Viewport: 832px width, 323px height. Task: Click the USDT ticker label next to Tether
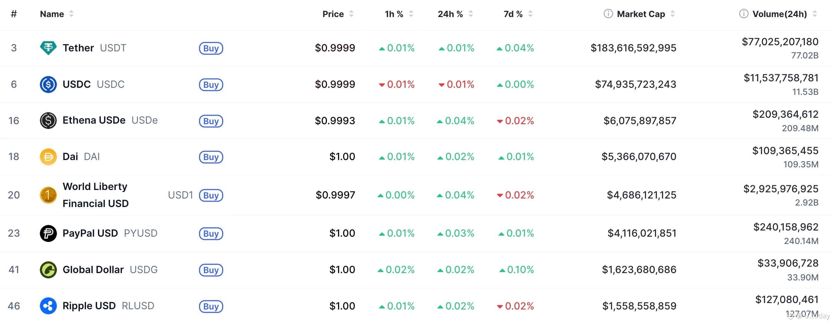click(113, 48)
